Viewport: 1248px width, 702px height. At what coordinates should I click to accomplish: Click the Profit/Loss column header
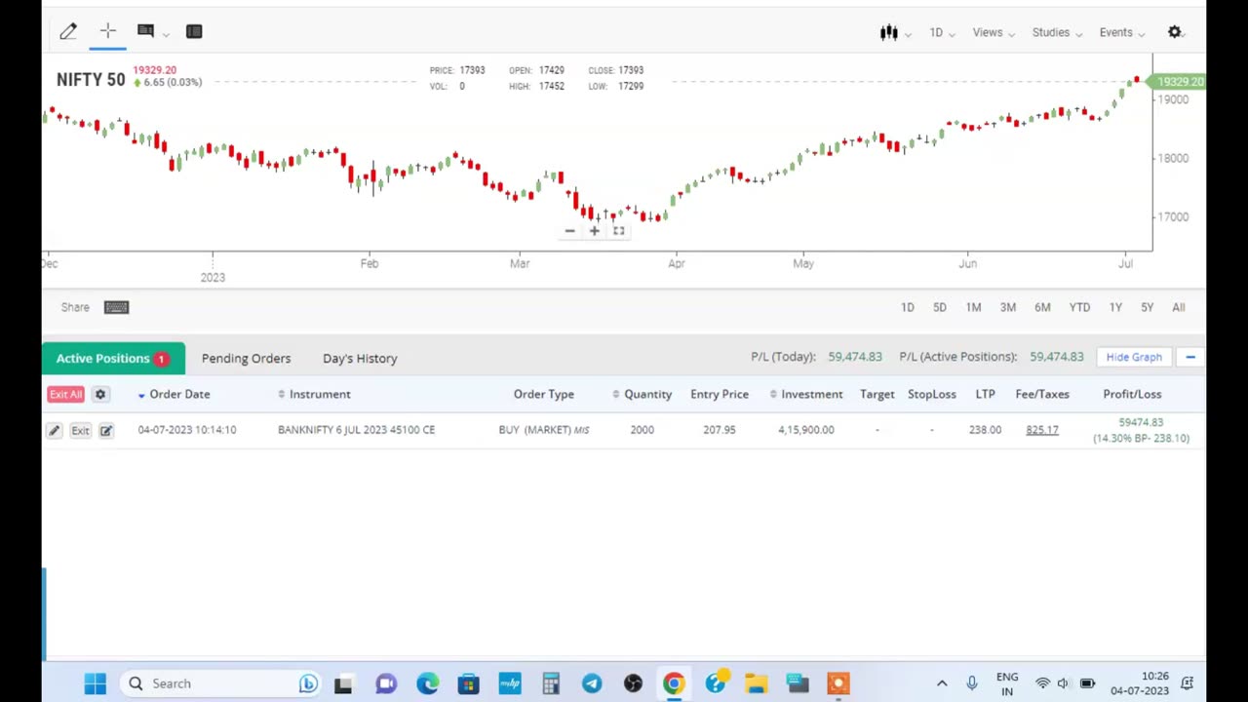point(1132,394)
